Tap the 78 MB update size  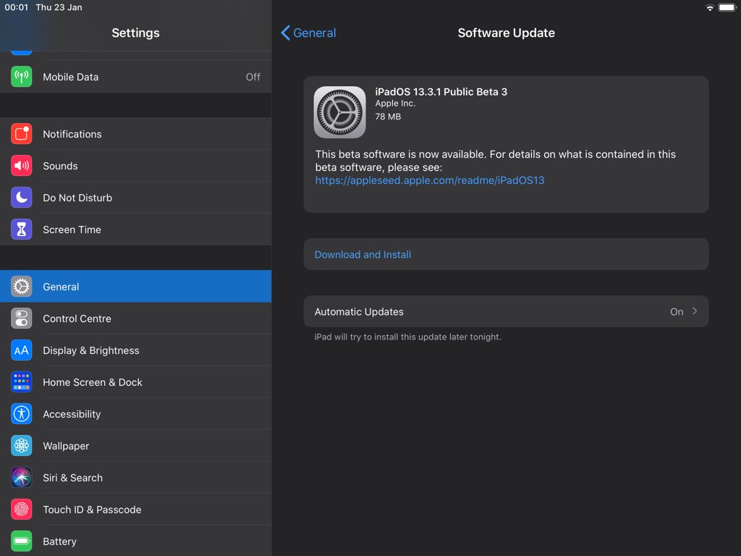point(388,117)
